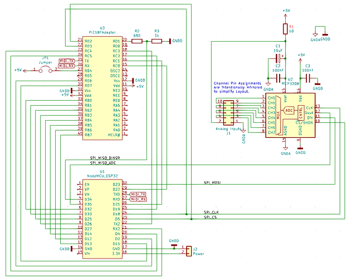Click the D23 pin label on U1

pyautogui.click(x=116, y=185)
